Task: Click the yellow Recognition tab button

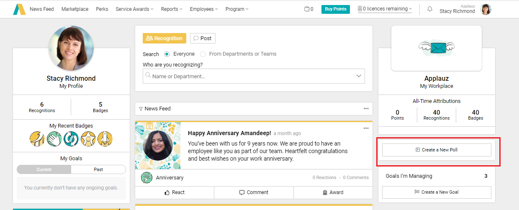Action: (164, 38)
